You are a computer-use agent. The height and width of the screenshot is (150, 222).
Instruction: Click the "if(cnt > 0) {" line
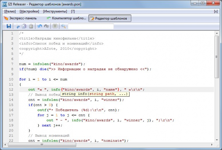click(x=43, y=105)
